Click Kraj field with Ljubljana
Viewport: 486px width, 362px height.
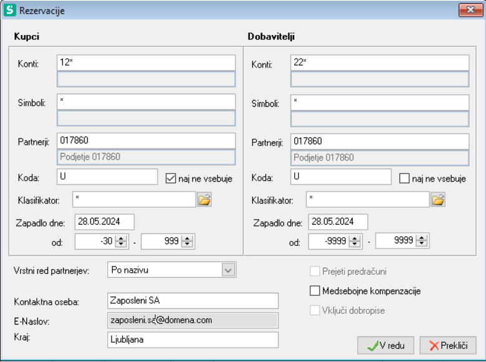tap(193, 340)
